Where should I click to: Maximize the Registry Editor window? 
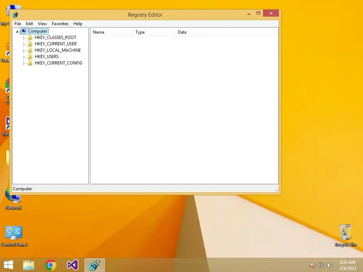coord(258,13)
